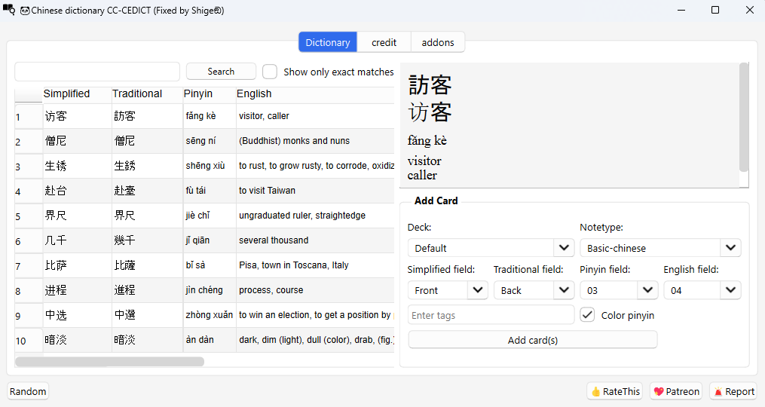Viewport: 765px width, 407px height.
Task: Click the horizontal scrollbar under the table
Action: click(109, 362)
